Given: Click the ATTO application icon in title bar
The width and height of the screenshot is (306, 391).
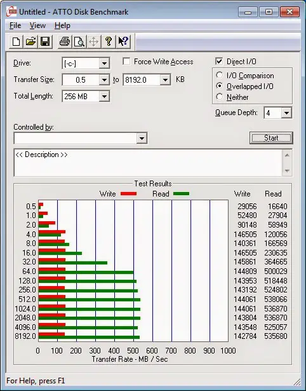Looking at the screenshot, I should (x=11, y=11).
